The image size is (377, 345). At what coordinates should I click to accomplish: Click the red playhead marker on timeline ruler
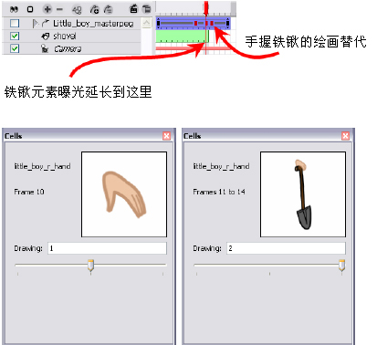click(206, 8)
